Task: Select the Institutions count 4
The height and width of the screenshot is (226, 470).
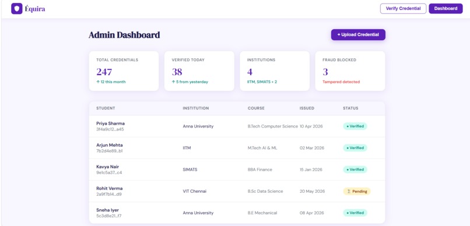Action: (250, 72)
